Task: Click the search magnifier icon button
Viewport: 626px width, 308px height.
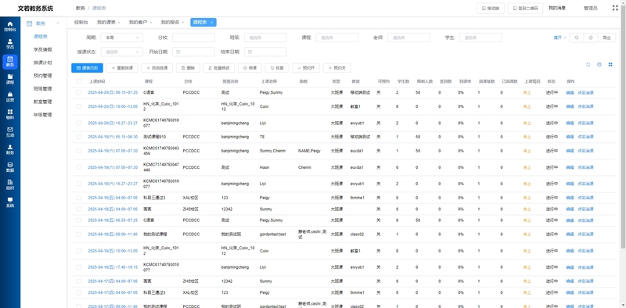Action: pos(577,38)
